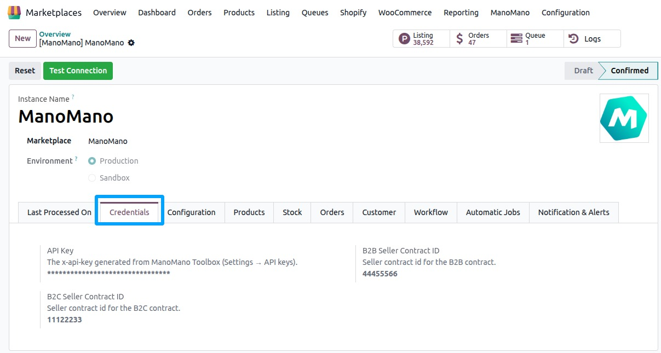Image resolution: width=661 pixels, height=353 pixels.
Task: Open help tooltip next to Instance Name
Action: tap(73, 97)
